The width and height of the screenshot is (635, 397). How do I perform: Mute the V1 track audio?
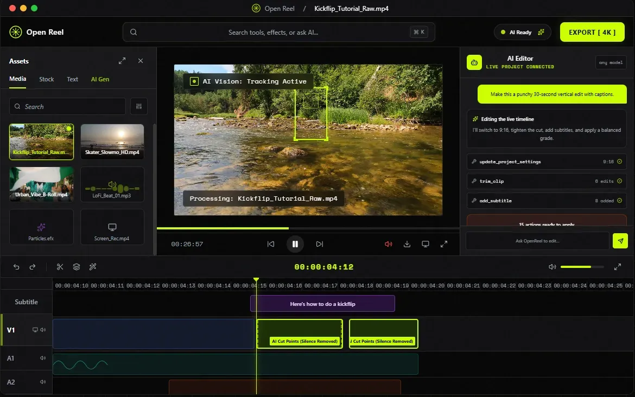(43, 330)
